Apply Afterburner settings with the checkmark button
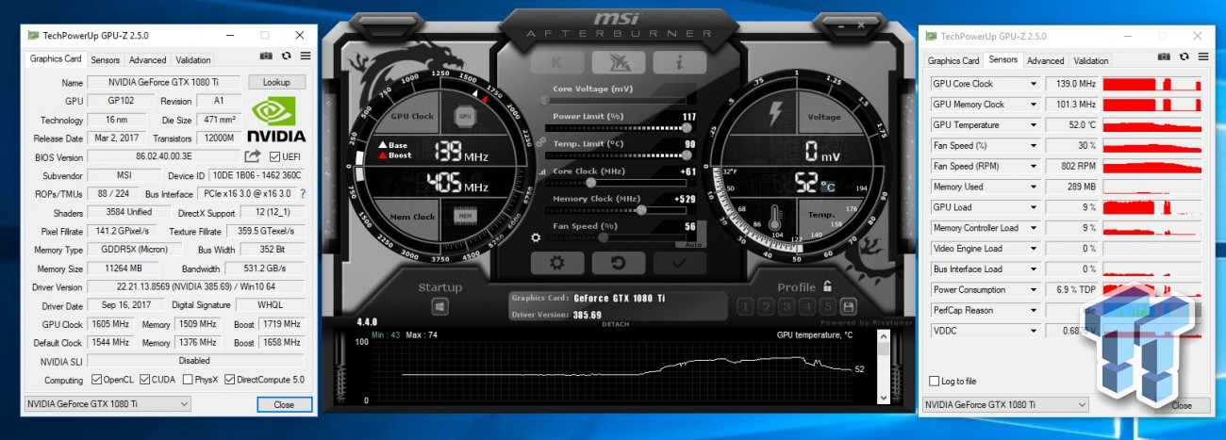The image size is (1226, 440). tap(680, 263)
